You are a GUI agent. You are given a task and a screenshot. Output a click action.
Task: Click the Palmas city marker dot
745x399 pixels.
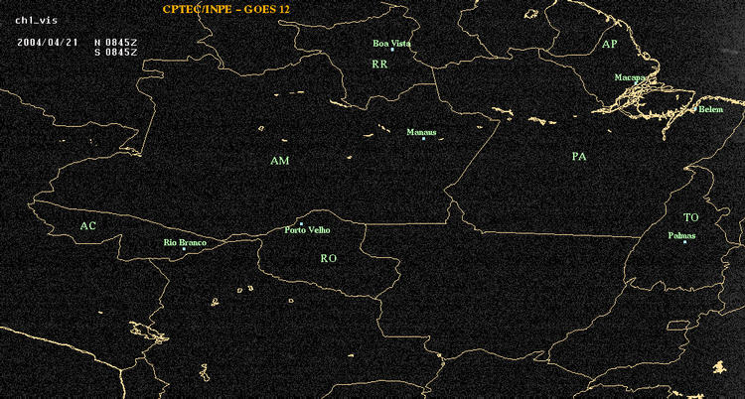point(684,242)
